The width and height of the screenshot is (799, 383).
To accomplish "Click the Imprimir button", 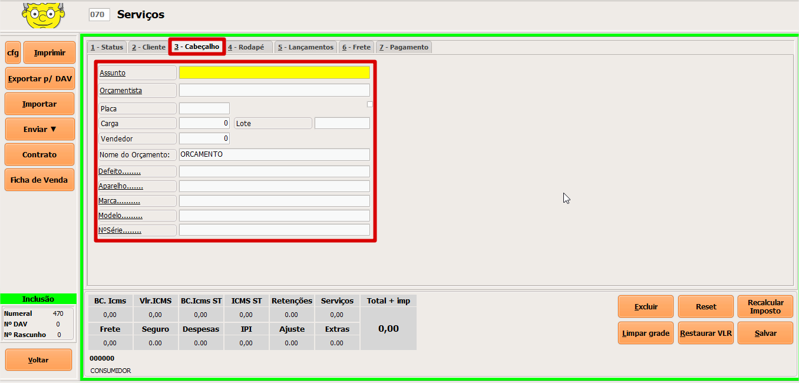I will click(x=49, y=53).
